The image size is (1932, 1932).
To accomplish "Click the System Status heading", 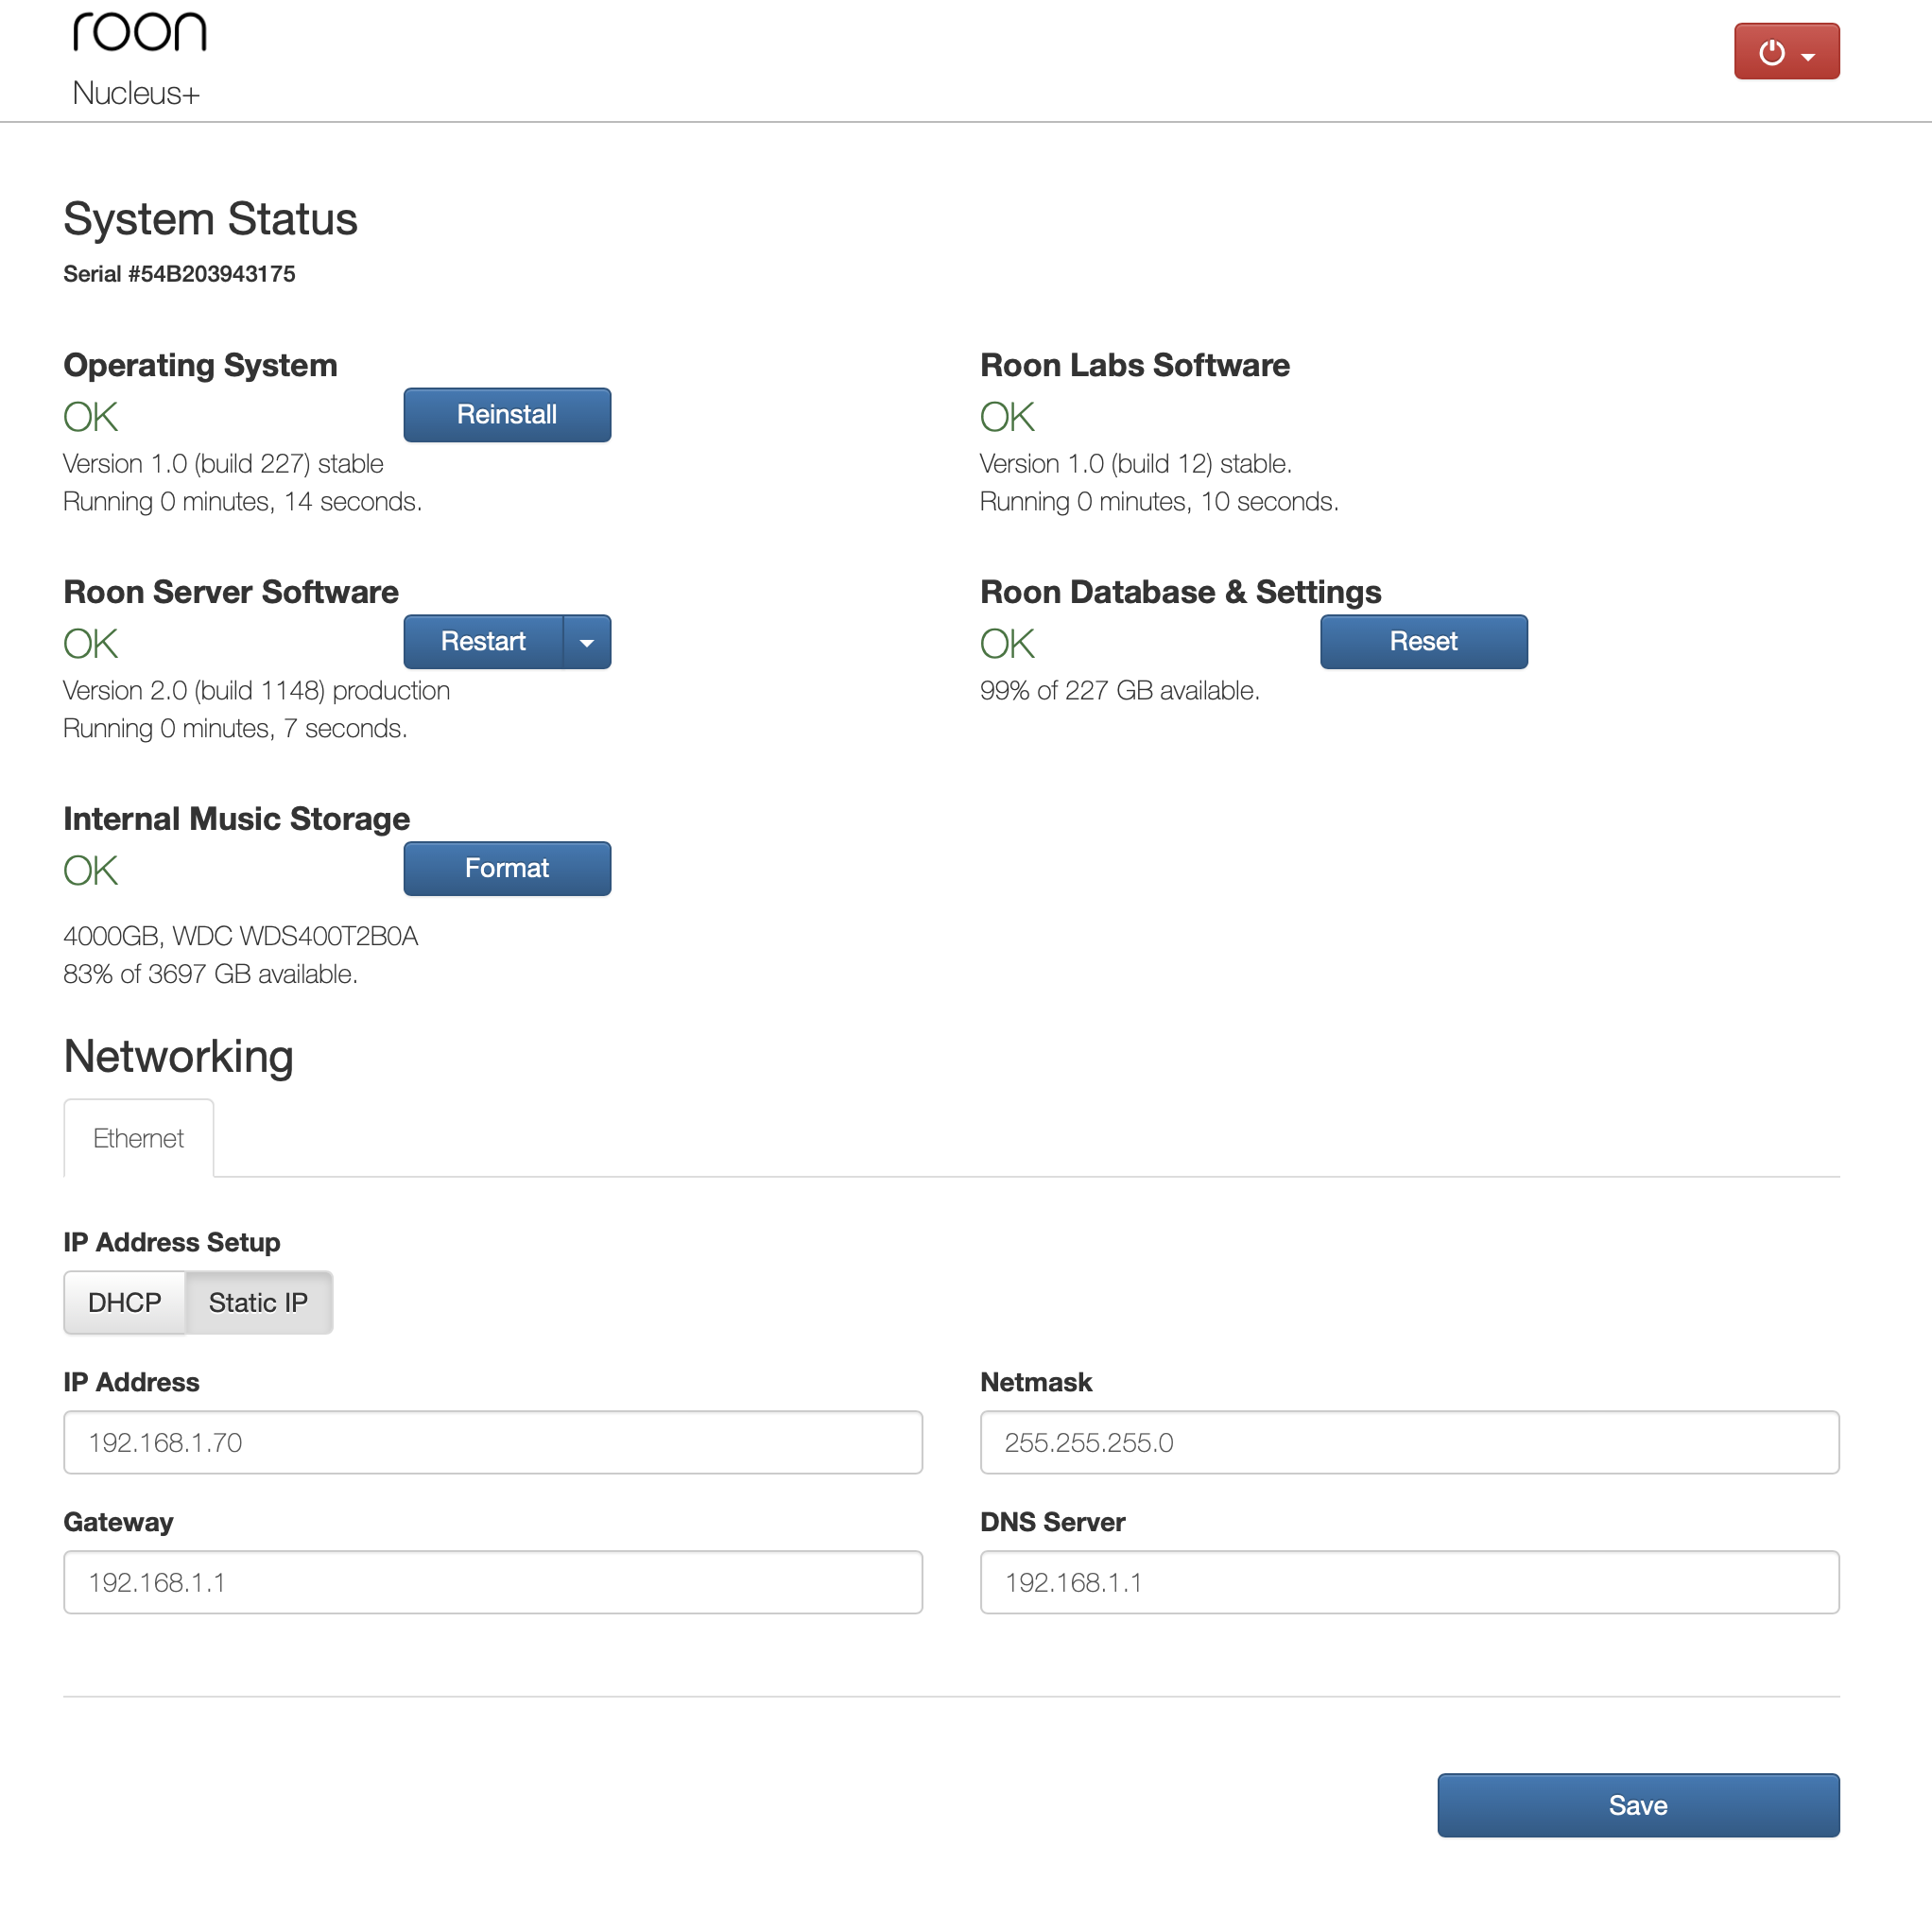I will point(210,218).
